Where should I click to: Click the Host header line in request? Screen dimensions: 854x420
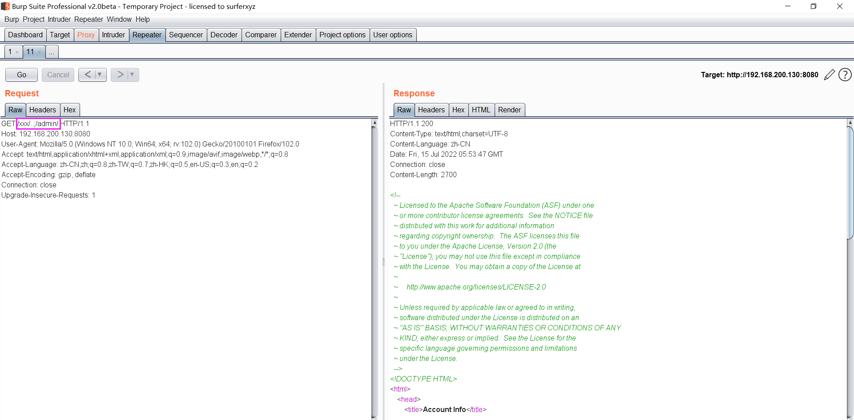coord(46,134)
